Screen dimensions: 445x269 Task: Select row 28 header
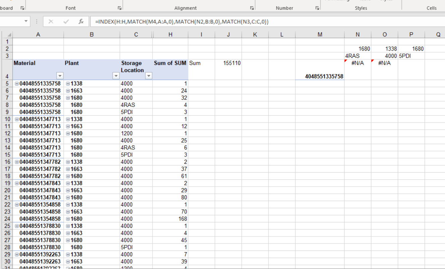point(7,247)
